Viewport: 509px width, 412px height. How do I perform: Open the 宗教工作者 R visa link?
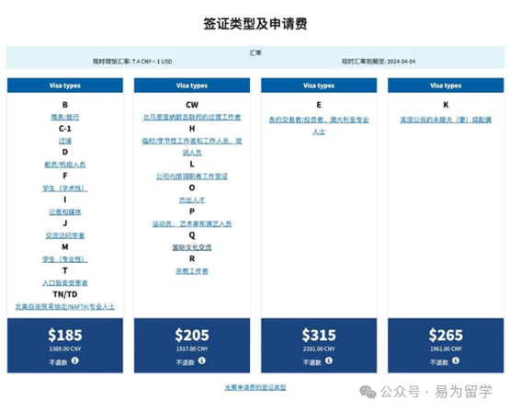tap(192, 271)
